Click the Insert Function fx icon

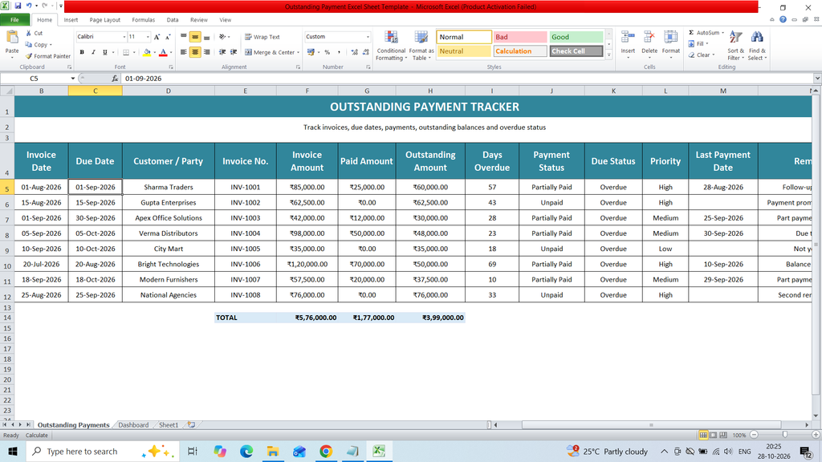tap(115, 79)
